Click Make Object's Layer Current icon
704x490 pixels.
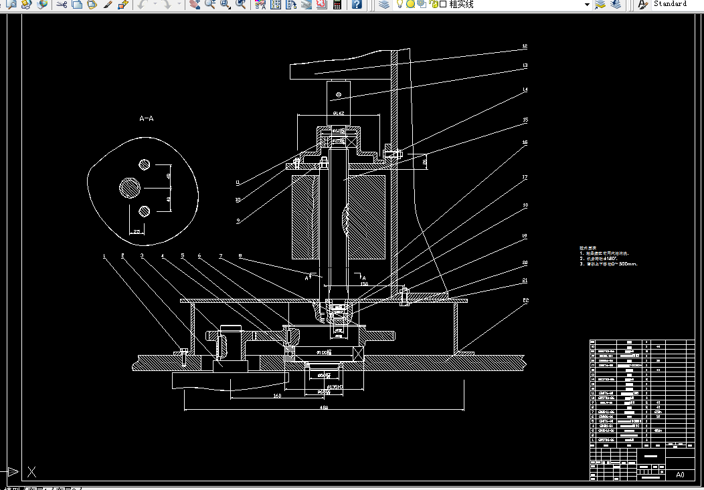click(x=600, y=5)
